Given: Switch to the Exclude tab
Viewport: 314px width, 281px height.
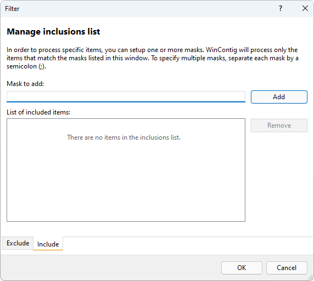Looking at the screenshot, I should (x=18, y=243).
